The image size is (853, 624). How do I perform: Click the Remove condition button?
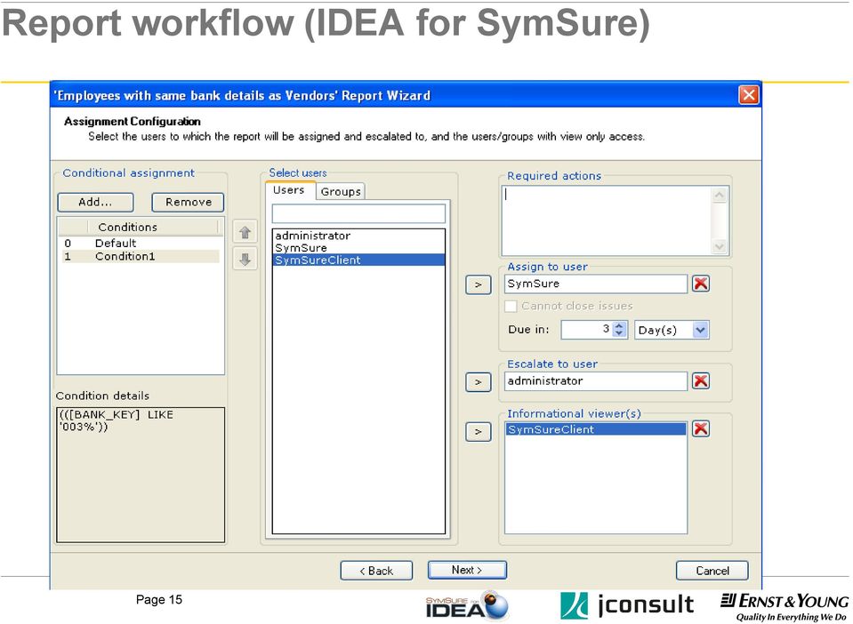pyautogui.click(x=188, y=202)
